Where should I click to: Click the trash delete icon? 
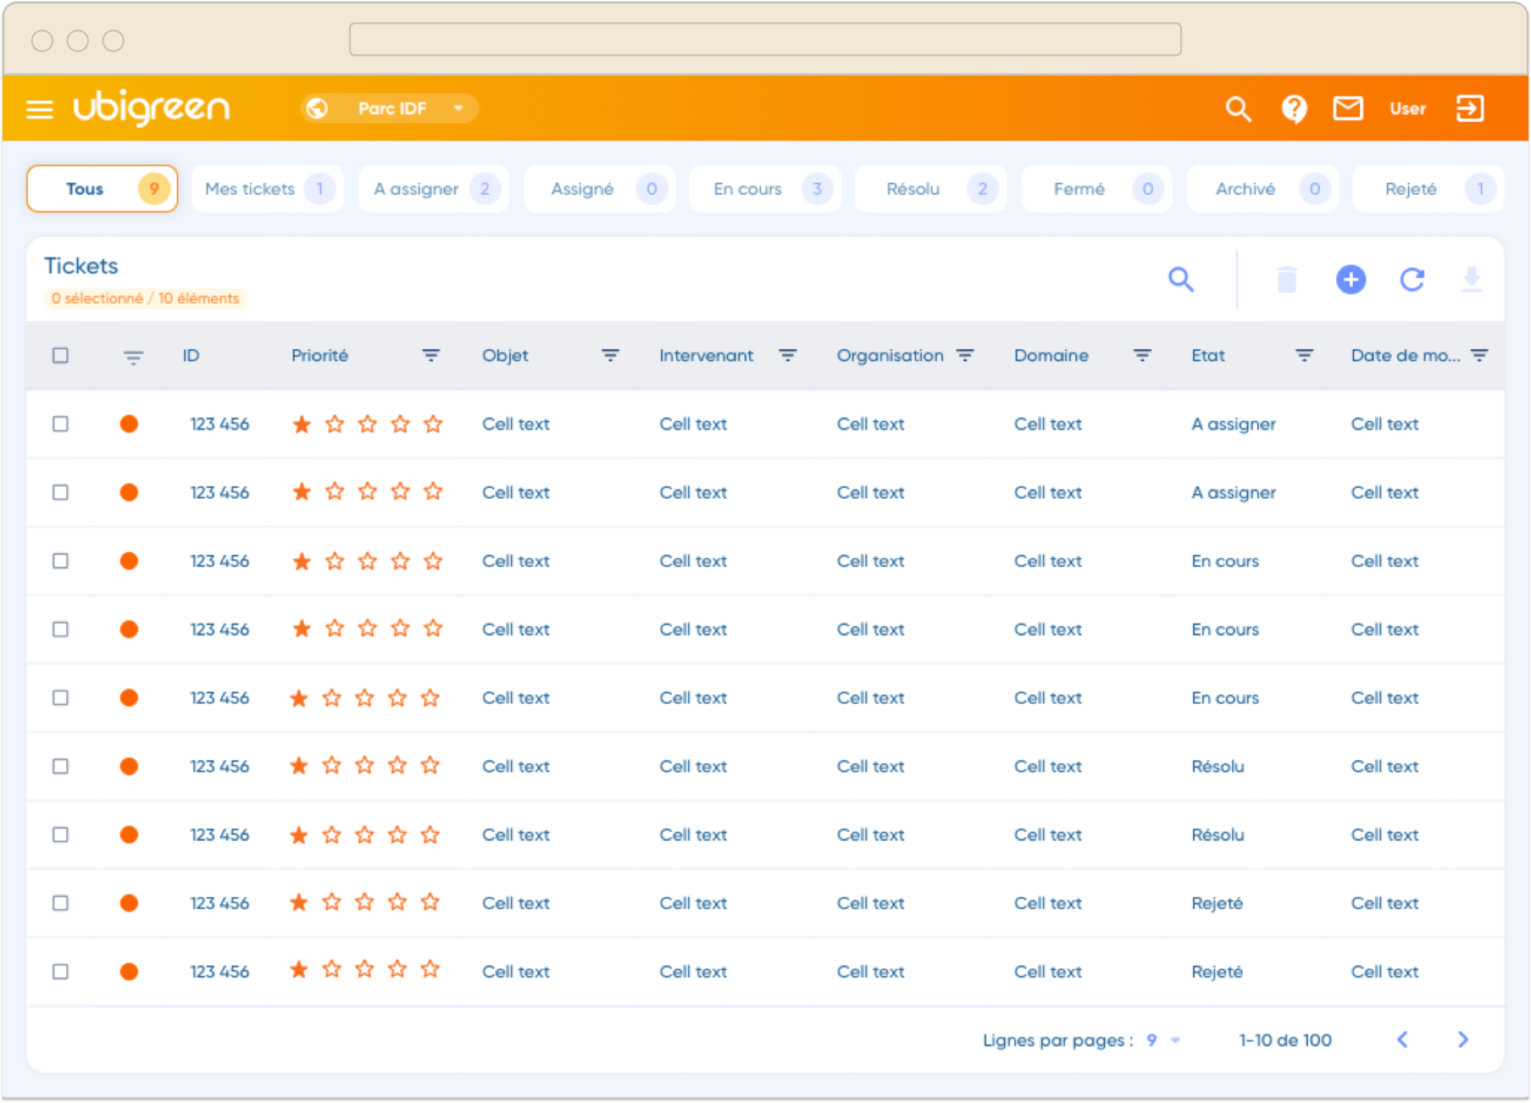tap(1287, 280)
